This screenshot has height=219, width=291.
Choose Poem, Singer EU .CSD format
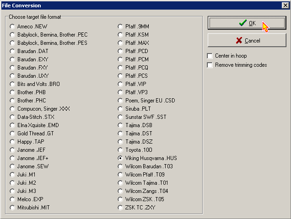[x=121, y=101]
